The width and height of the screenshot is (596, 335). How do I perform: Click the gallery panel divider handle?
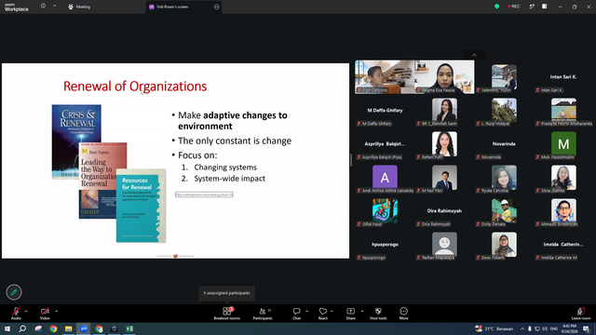(351, 160)
